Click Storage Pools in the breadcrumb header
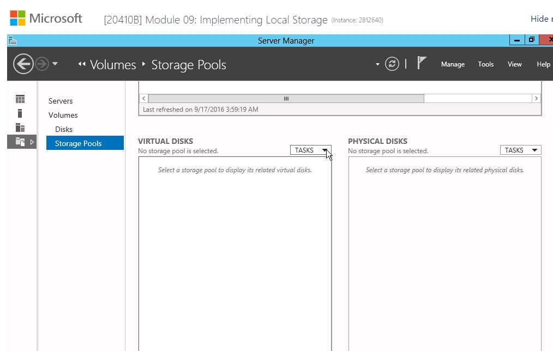The image size is (553, 351). [189, 65]
